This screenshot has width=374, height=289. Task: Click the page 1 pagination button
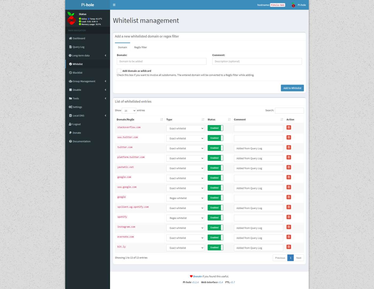290,258
